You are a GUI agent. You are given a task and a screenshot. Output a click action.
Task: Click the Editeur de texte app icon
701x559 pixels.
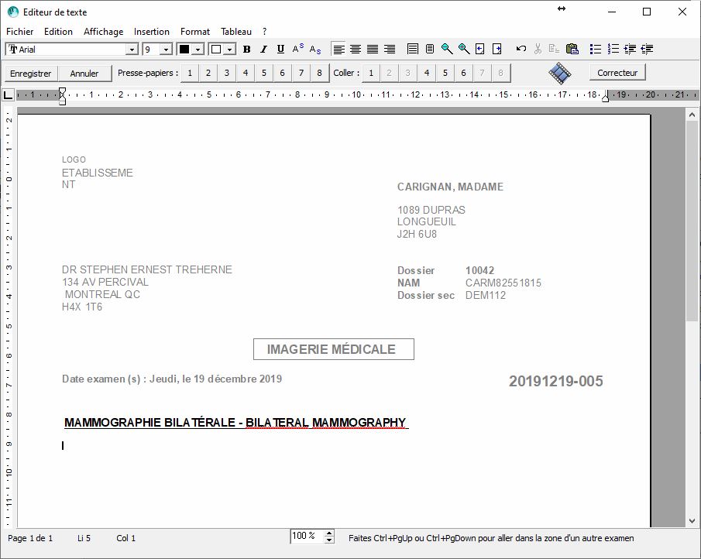pyautogui.click(x=13, y=12)
